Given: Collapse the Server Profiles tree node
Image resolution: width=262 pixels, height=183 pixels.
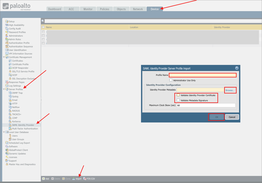Looking at the screenshot, I should point(4,89).
